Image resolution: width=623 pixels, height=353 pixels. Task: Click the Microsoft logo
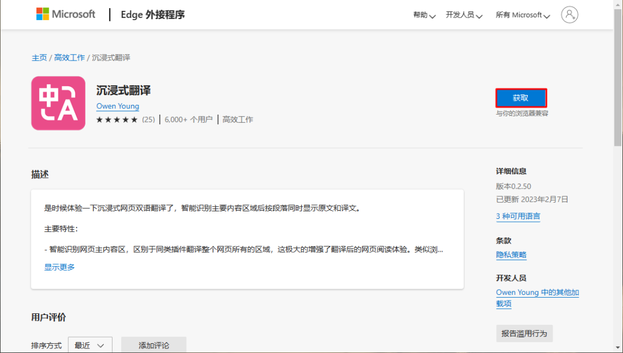66,14
